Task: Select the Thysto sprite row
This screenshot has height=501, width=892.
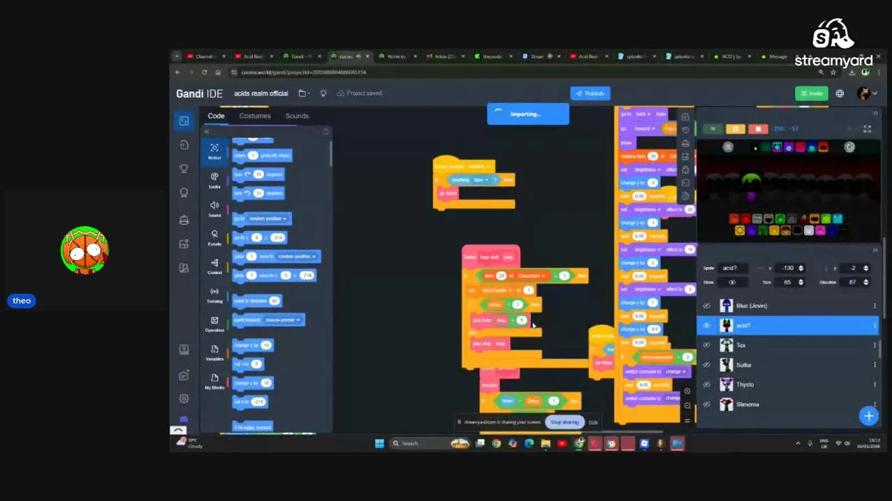Action: (787, 385)
